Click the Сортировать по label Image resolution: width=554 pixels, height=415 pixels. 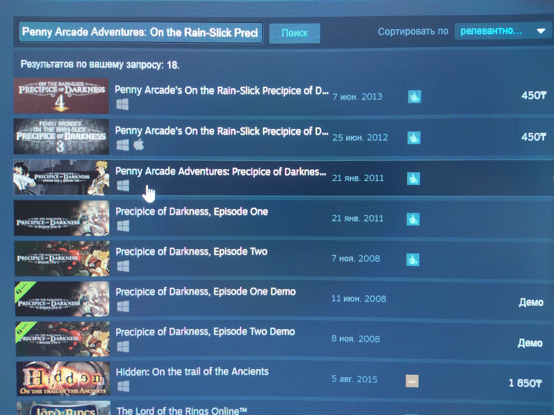tap(413, 32)
